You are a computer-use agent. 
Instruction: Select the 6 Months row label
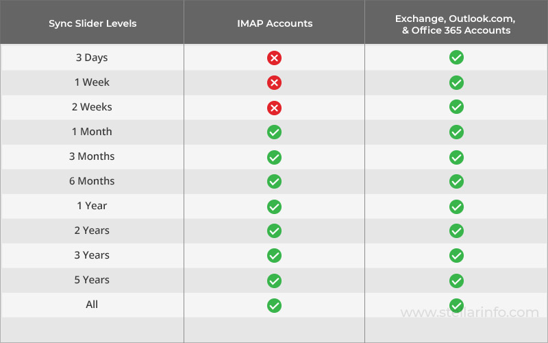click(92, 181)
